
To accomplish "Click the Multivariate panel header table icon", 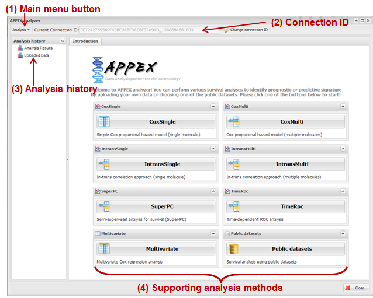I will [98, 234].
